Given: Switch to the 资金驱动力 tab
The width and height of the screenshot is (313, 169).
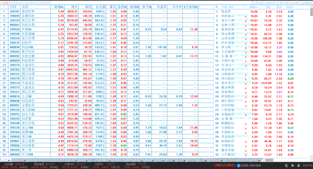Looking at the screenshot, I should pyautogui.click(x=31, y=3).
